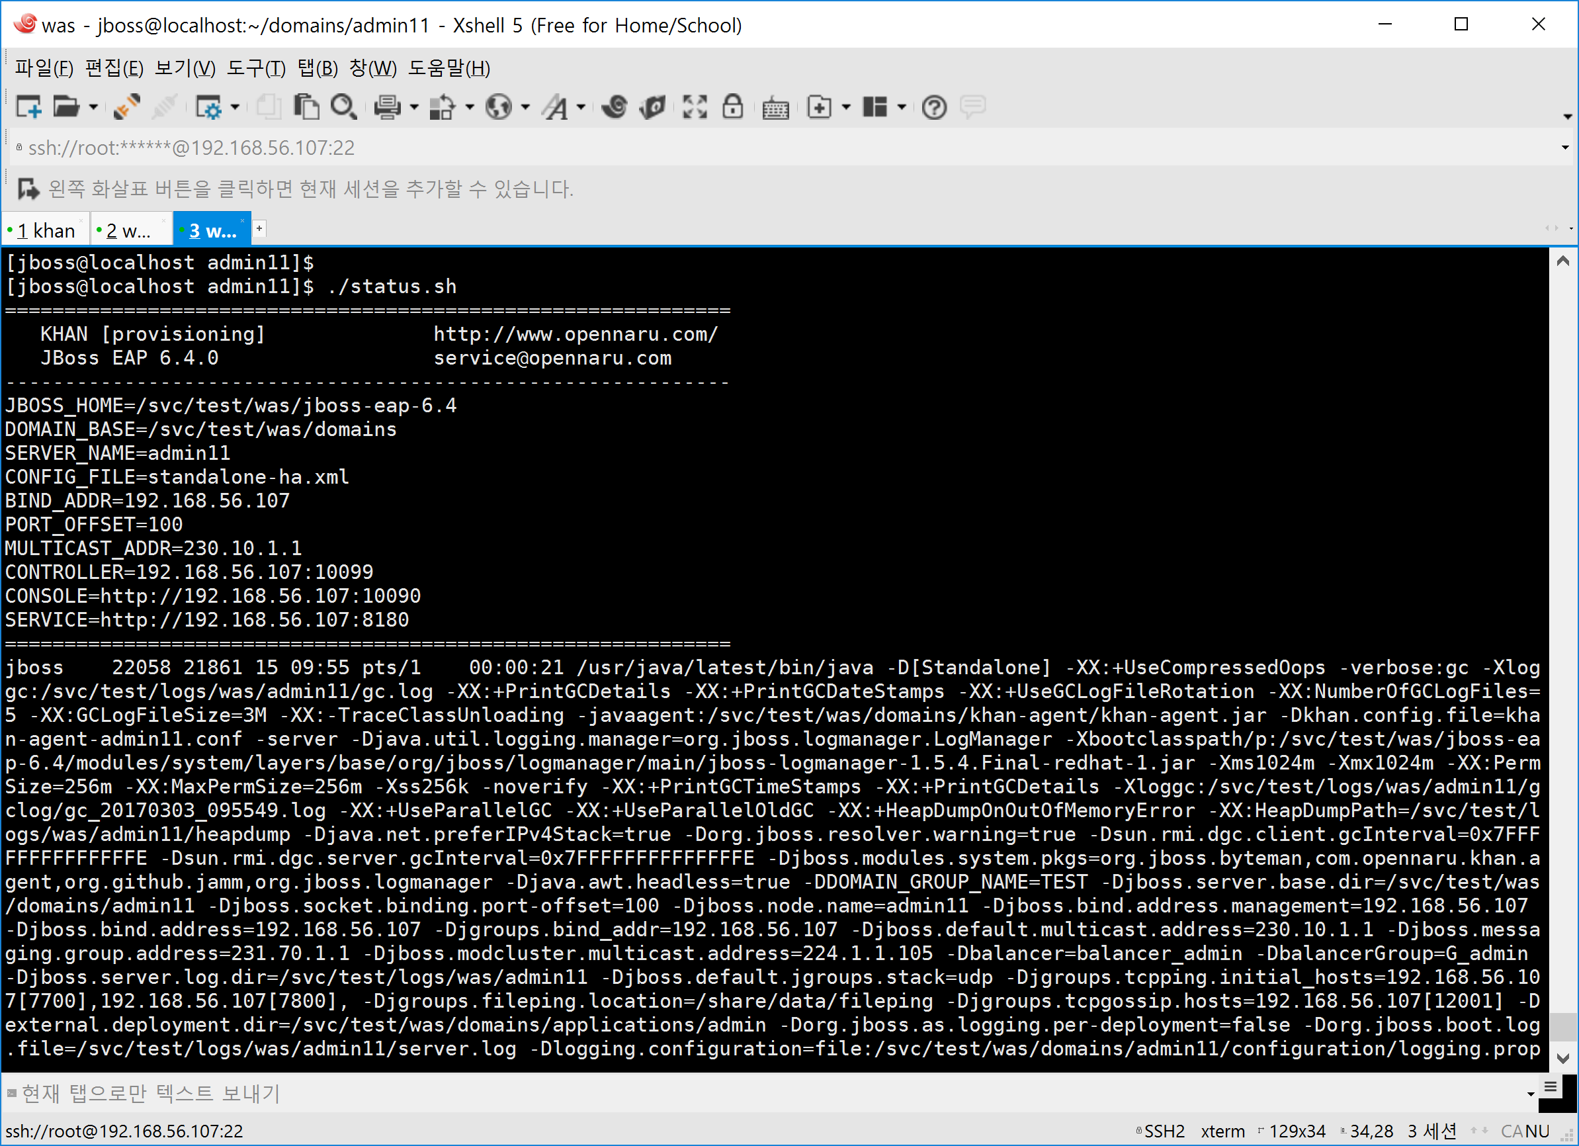Click the Open Session folder icon
This screenshot has width=1579, height=1146.
[x=66, y=107]
